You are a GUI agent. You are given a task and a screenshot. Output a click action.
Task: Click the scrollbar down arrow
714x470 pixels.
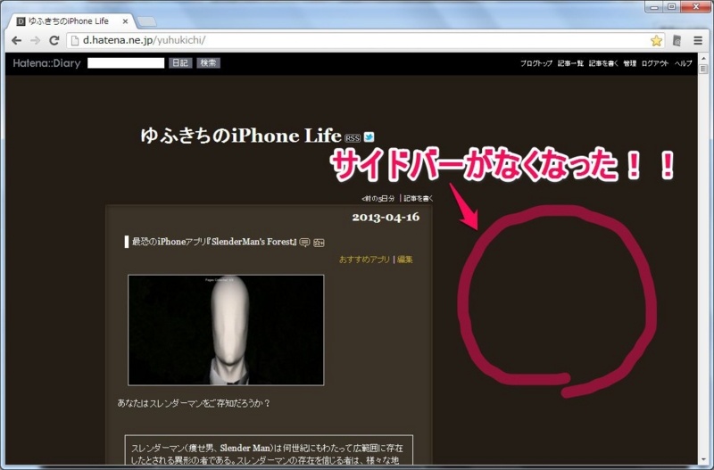(x=703, y=460)
